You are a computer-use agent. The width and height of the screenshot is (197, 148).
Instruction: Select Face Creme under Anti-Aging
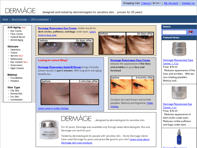[17, 34]
